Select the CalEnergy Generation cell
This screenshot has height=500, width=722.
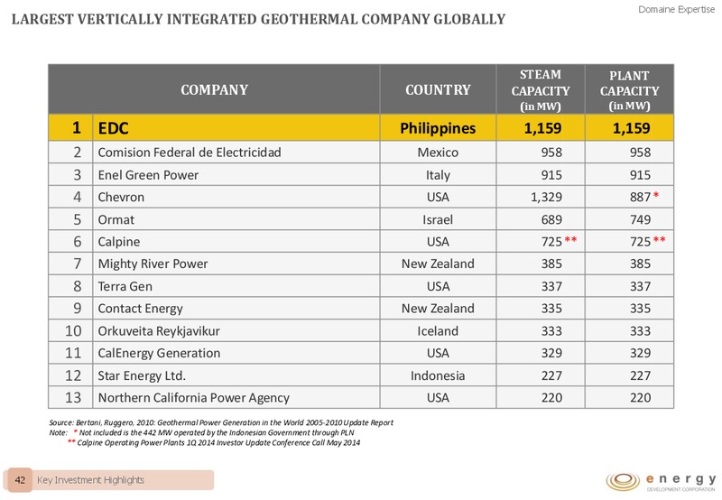236,353
